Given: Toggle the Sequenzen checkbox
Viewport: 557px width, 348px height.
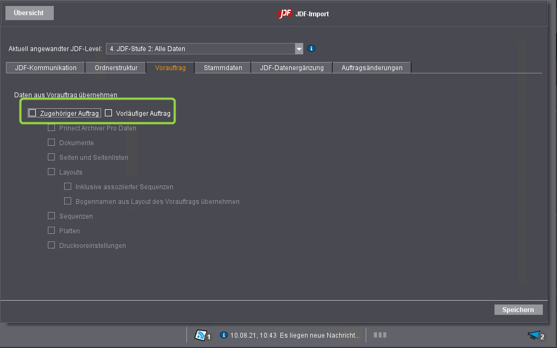Looking at the screenshot, I should point(52,216).
